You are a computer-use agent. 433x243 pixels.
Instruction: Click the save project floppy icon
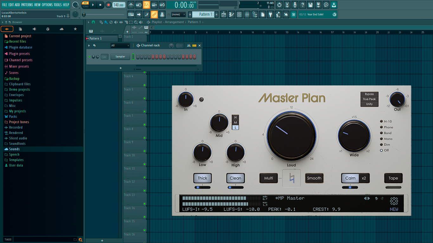click(310, 5)
